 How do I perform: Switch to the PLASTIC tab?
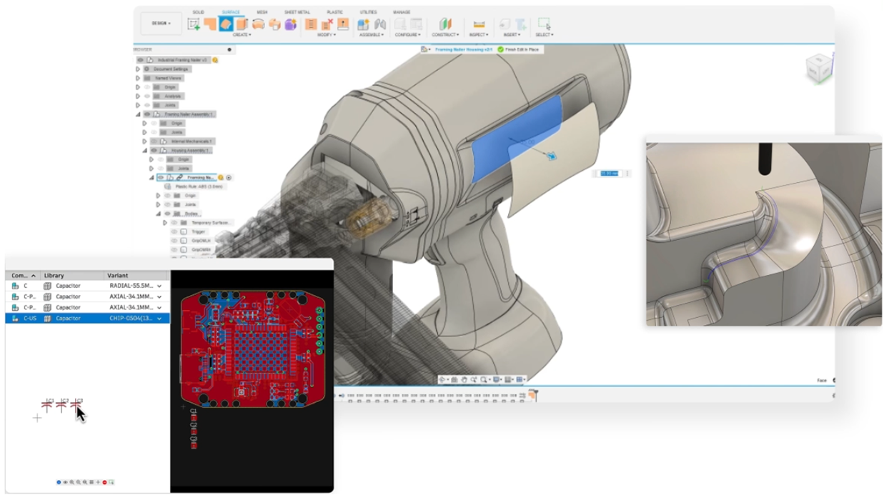[334, 12]
